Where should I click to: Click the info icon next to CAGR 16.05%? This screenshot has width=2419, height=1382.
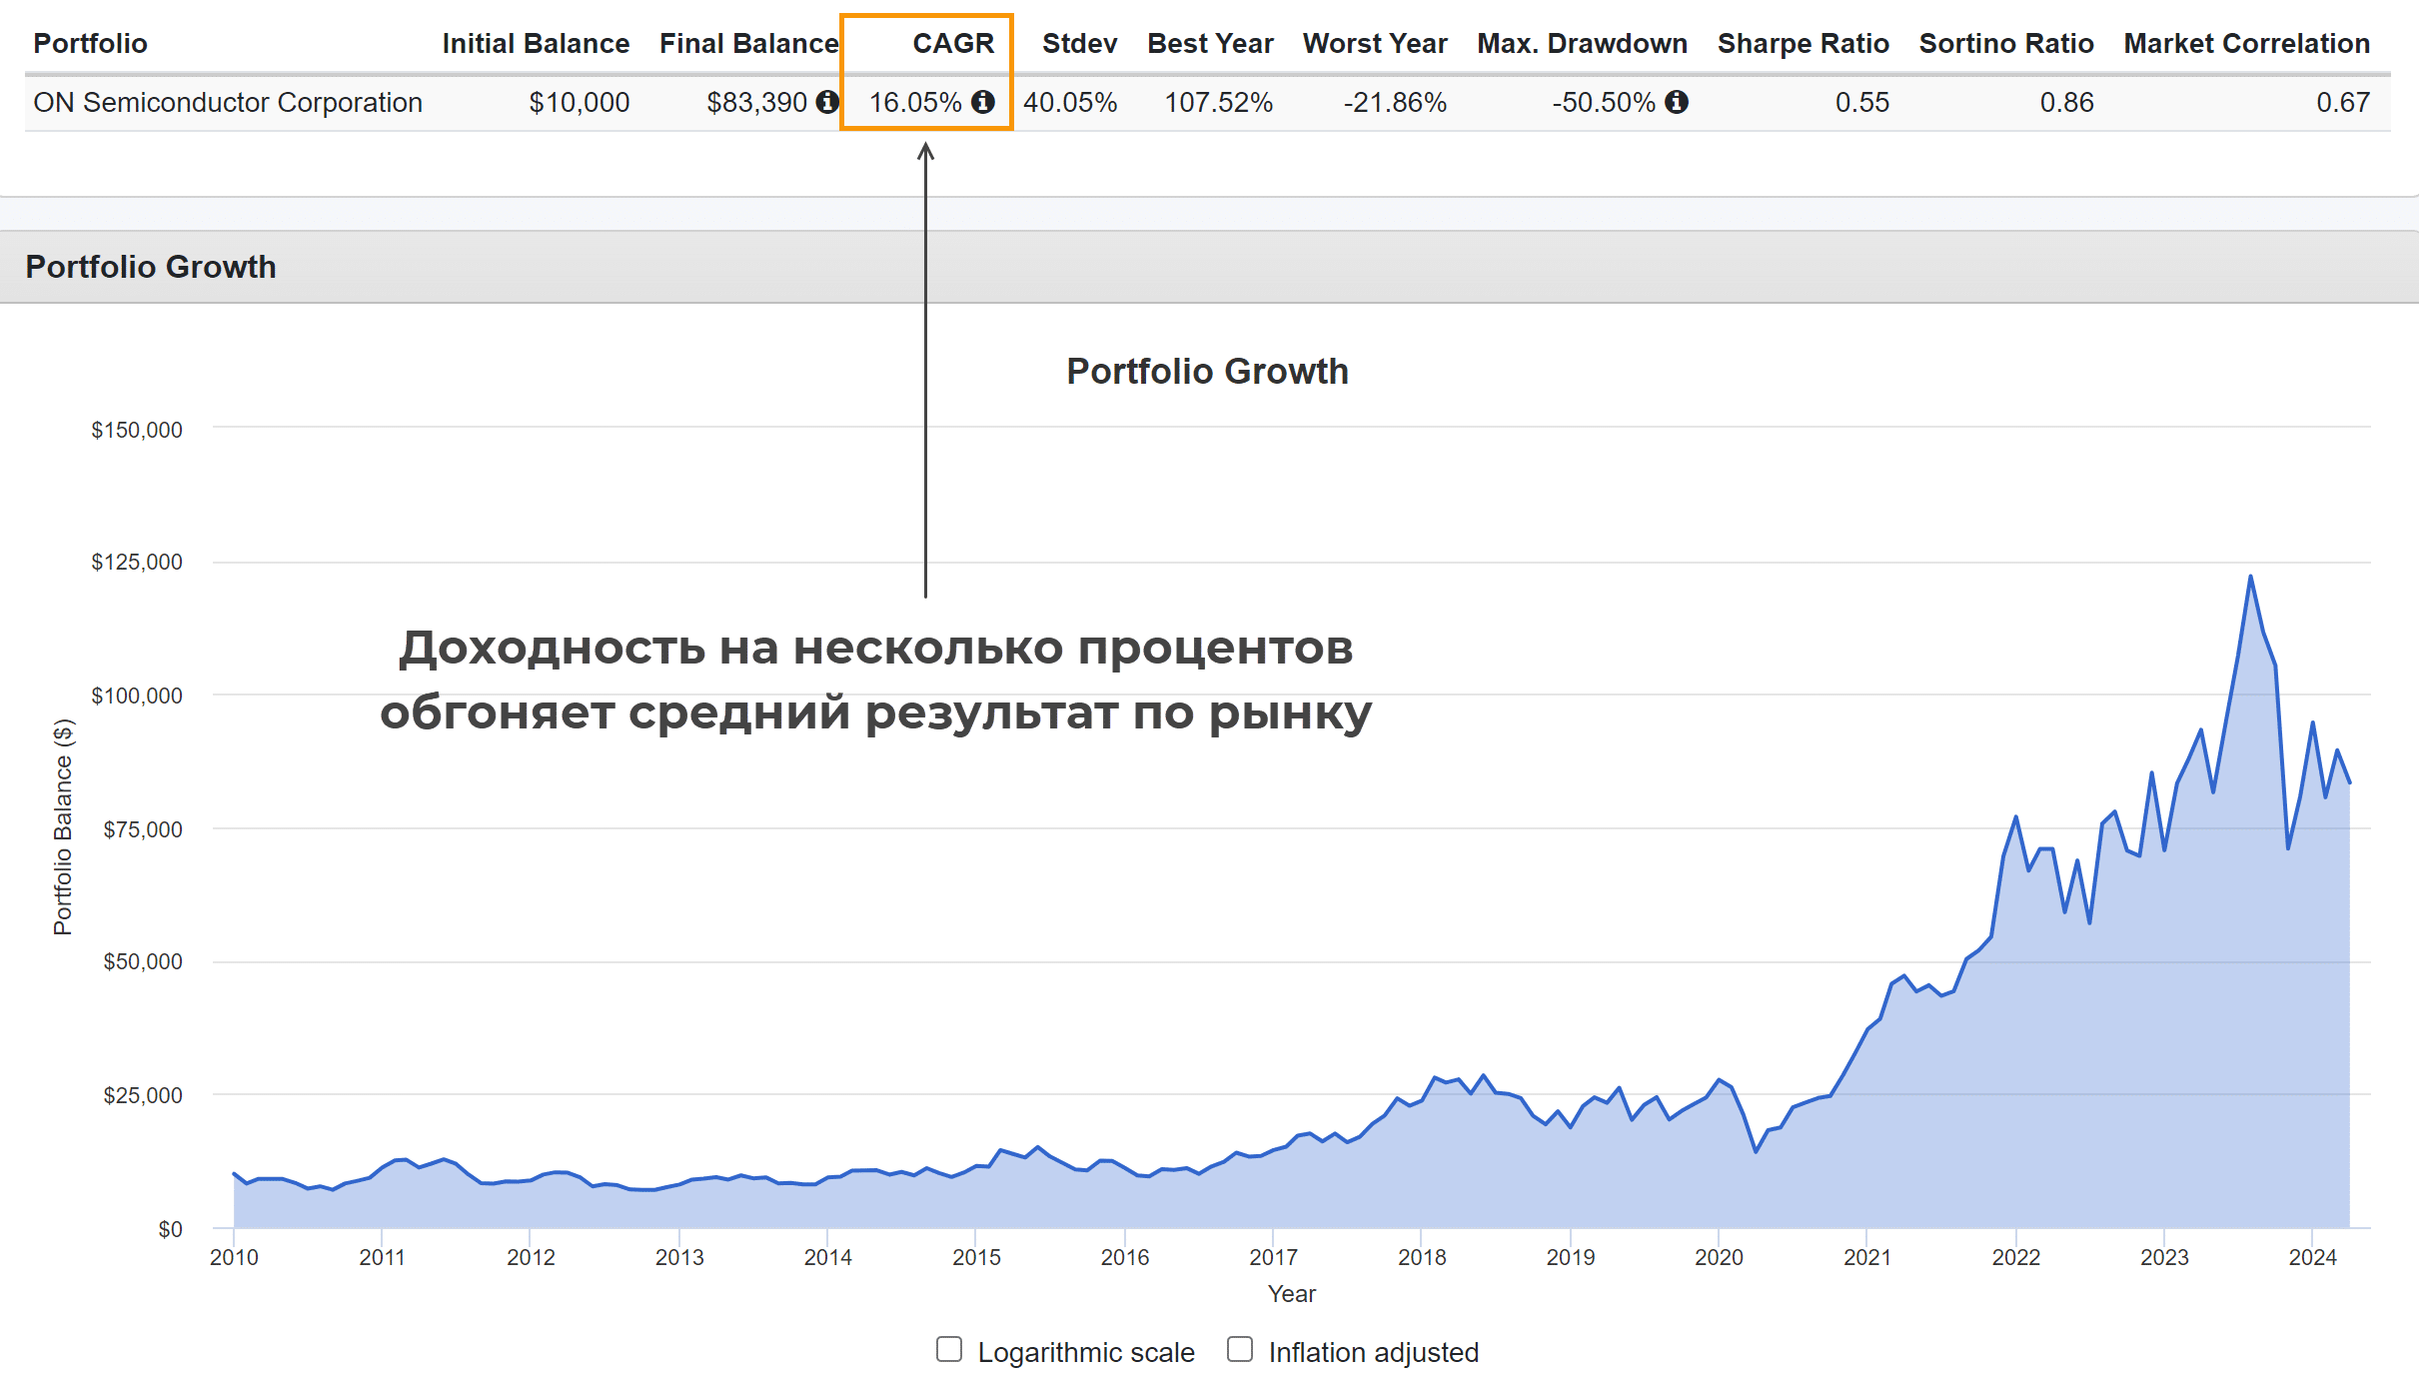click(x=983, y=102)
